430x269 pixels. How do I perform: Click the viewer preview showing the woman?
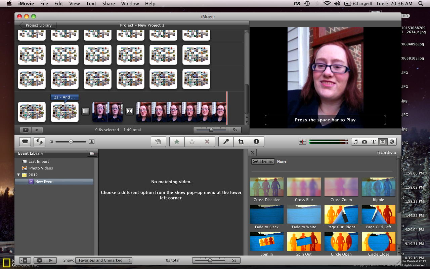325,78
